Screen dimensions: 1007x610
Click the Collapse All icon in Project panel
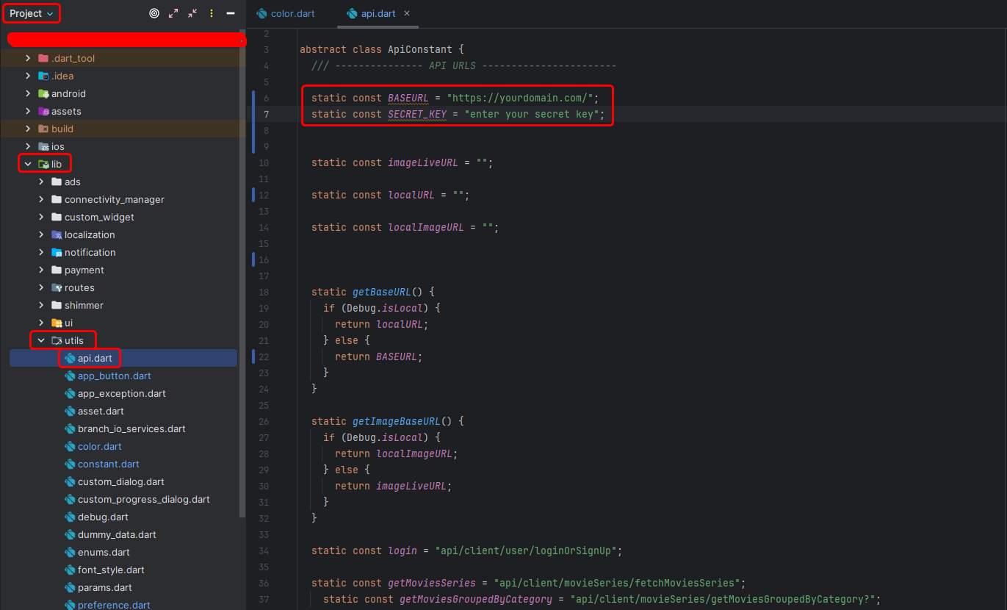coord(192,13)
